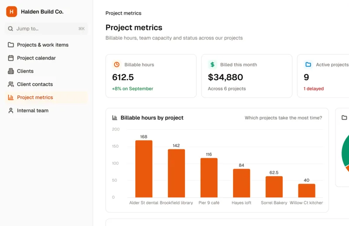Select the Alder St dental bar
The height and width of the screenshot is (226, 349).
(144, 169)
